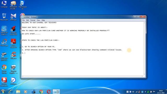This screenshot has height=94, width=167.
Task: Open Notepad Edit menu
Action: point(27,20)
